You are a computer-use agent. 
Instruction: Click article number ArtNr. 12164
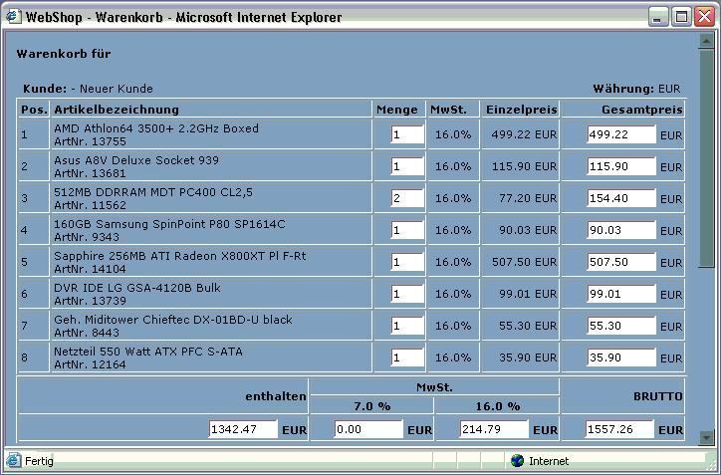pos(90,364)
